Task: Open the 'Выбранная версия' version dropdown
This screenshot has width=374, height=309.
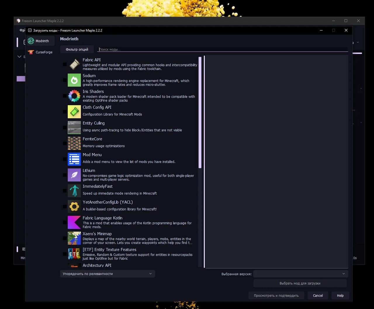Action: click(x=301, y=274)
